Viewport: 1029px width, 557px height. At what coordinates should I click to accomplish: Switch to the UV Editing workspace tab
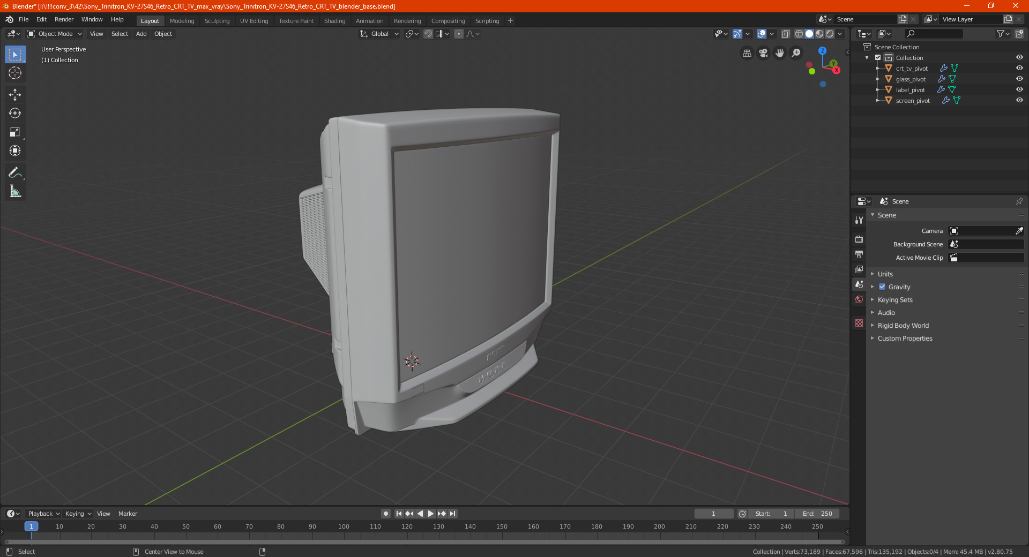[254, 21]
